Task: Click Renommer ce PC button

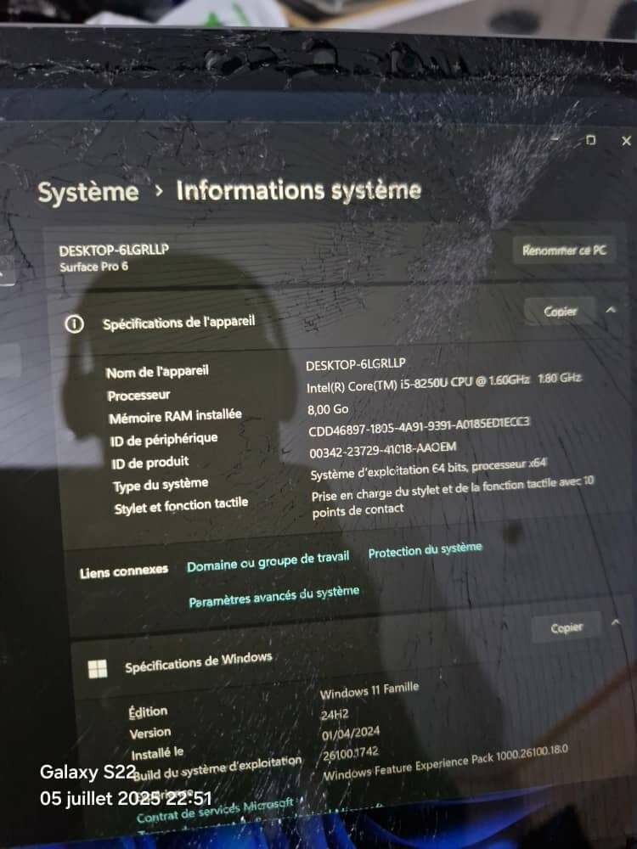Action: click(x=564, y=250)
